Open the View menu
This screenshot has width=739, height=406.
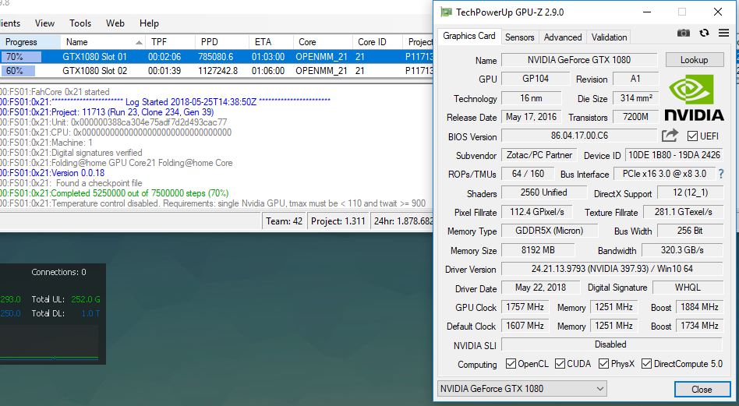44,23
